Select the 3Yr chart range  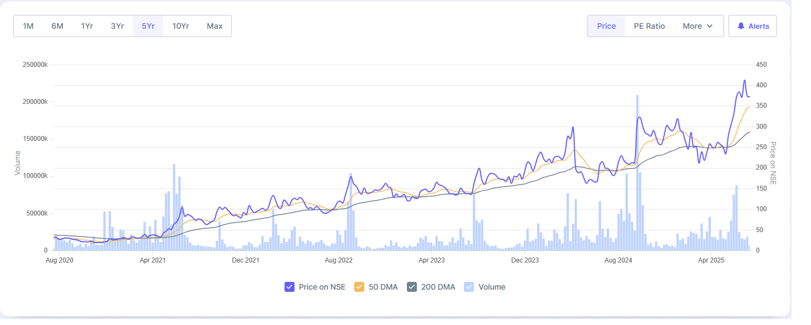[x=117, y=26]
